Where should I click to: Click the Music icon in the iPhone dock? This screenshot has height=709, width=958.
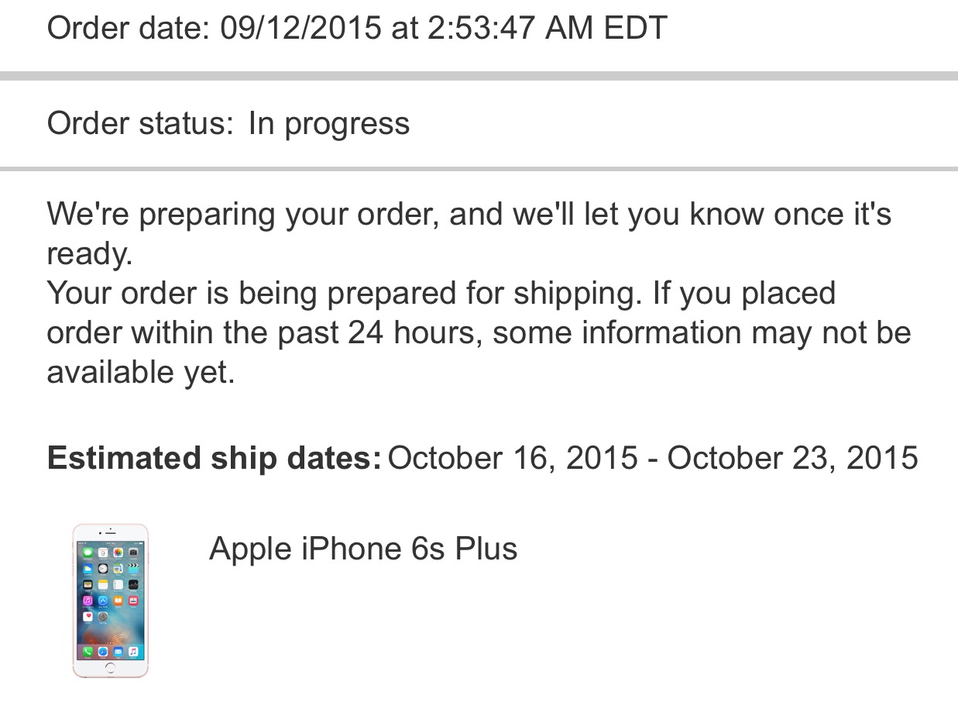point(133,652)
